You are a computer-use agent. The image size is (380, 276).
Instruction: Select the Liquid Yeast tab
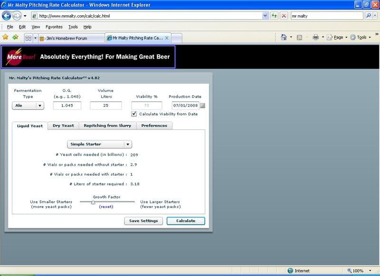click(30, 126)
